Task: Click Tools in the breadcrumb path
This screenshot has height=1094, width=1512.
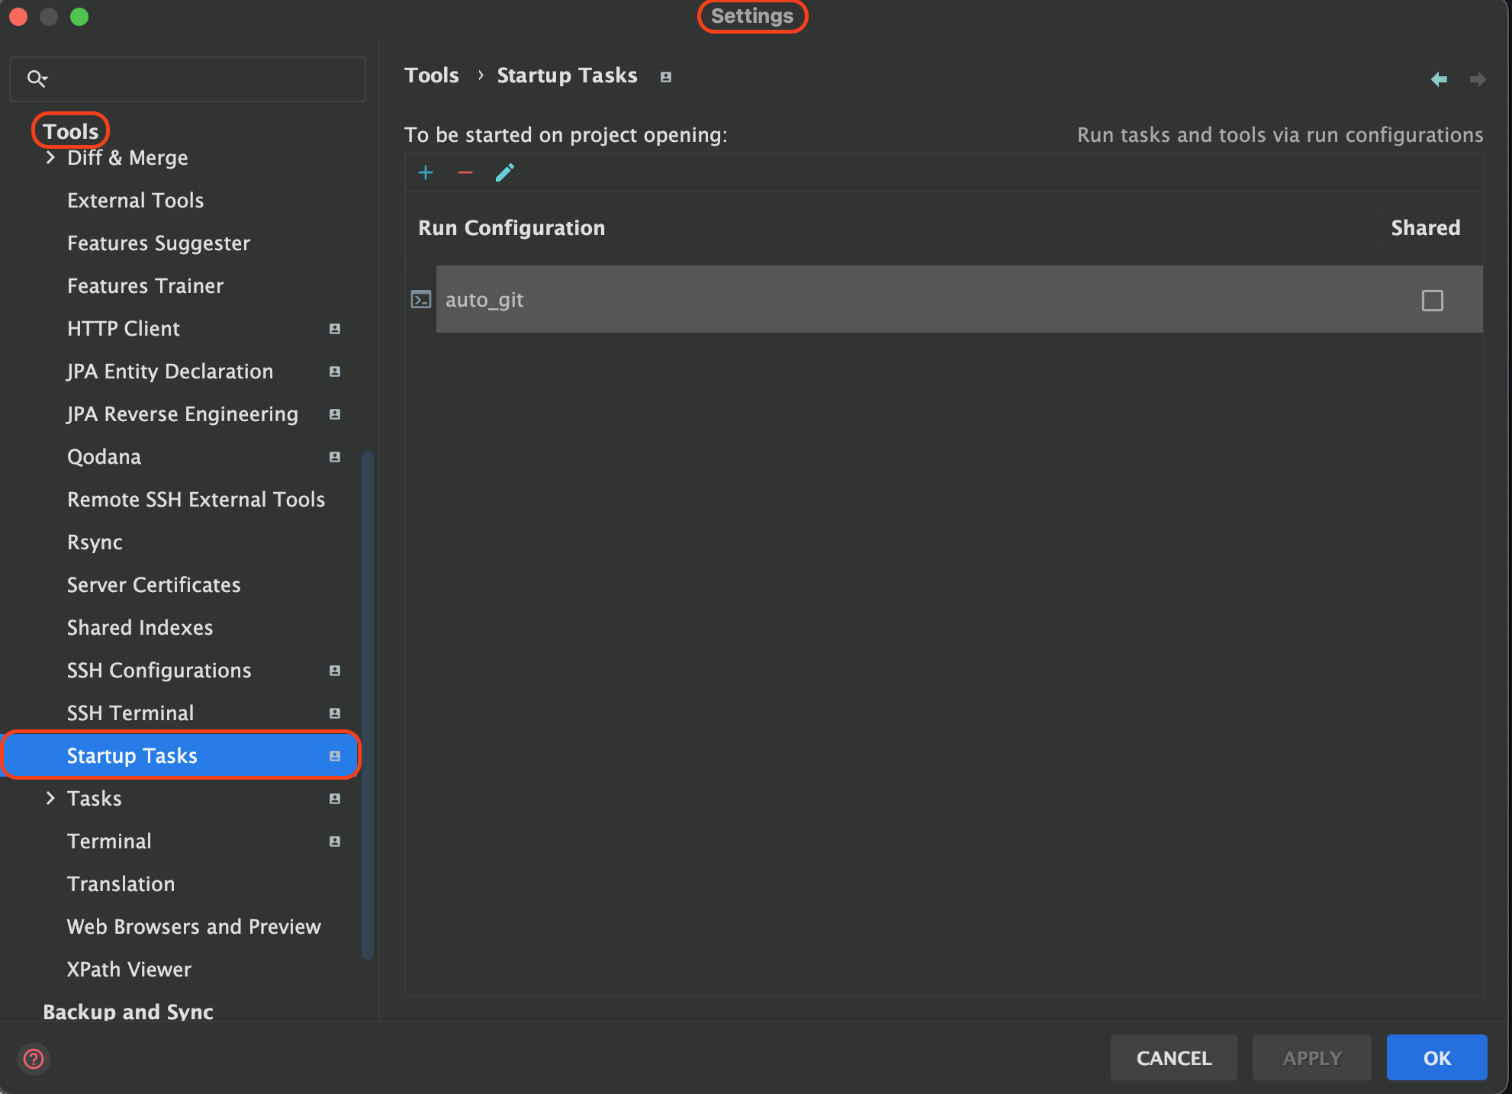Action: click(432, 76)
